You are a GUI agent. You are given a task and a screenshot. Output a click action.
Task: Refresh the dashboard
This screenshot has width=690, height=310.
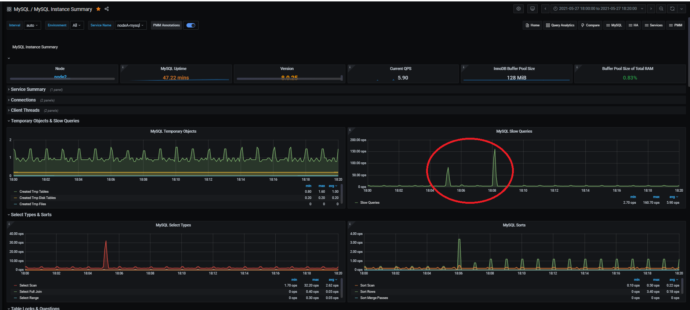pos(672,9)
